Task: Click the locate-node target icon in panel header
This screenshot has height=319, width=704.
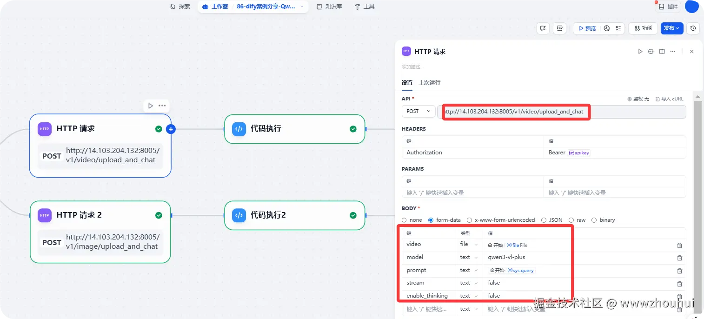Action: [x=651, y=52]
